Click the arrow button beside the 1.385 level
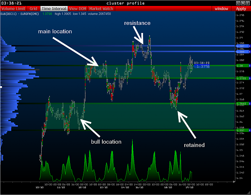This screenshot has height=195, width=251. [x=249, y=52]
